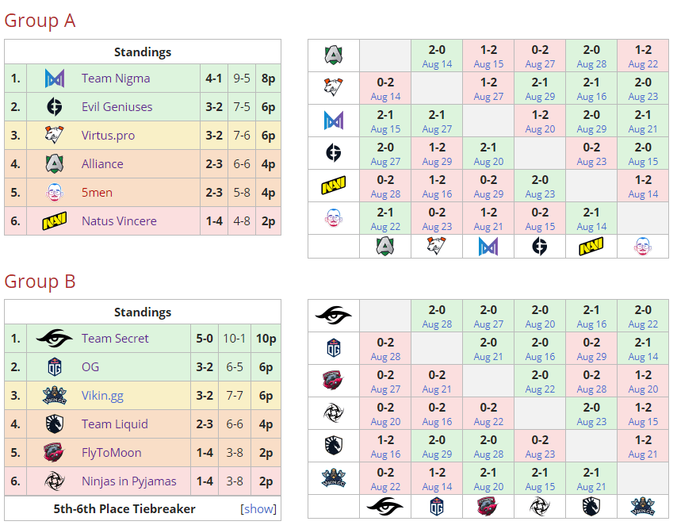Open the Vikin.gg team link
Screen dimensions: 677x529
(x=102, y=396)
